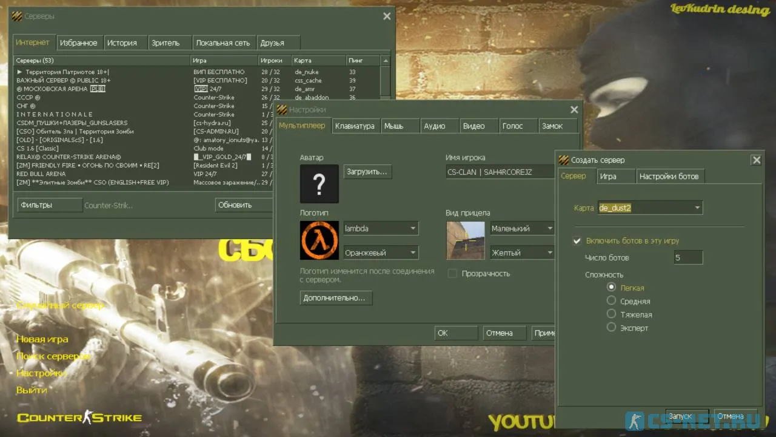Sort server list by Игроки column
The width and height of the screenshot is (776, 437).
coord(274,61)
